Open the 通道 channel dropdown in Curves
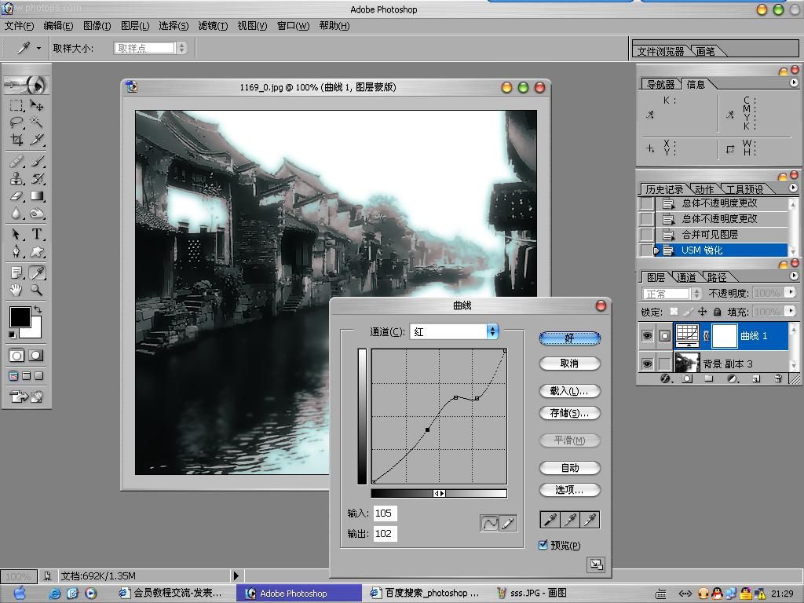Image resolution: width=804 pixels, height=603 pixels. (x=455, y=332)
